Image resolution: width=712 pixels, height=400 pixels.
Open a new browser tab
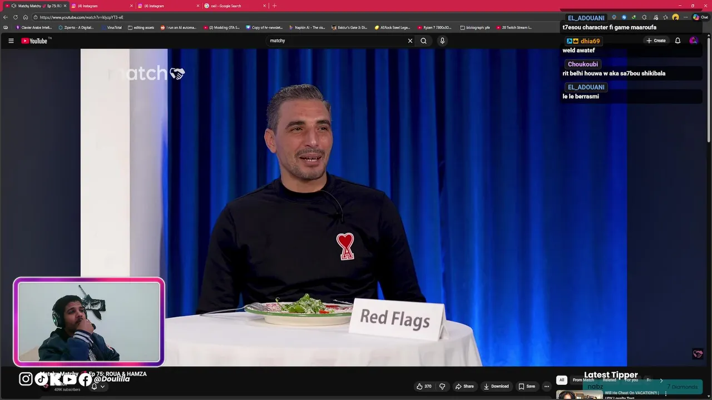pos(274,6)
